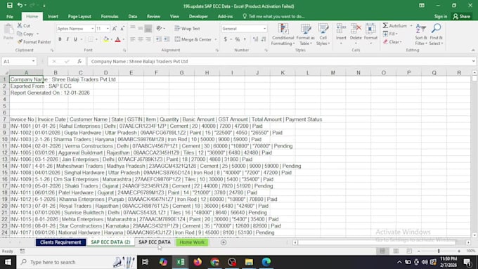Open File Explorer from the taskbar

[x=249, y=262]
